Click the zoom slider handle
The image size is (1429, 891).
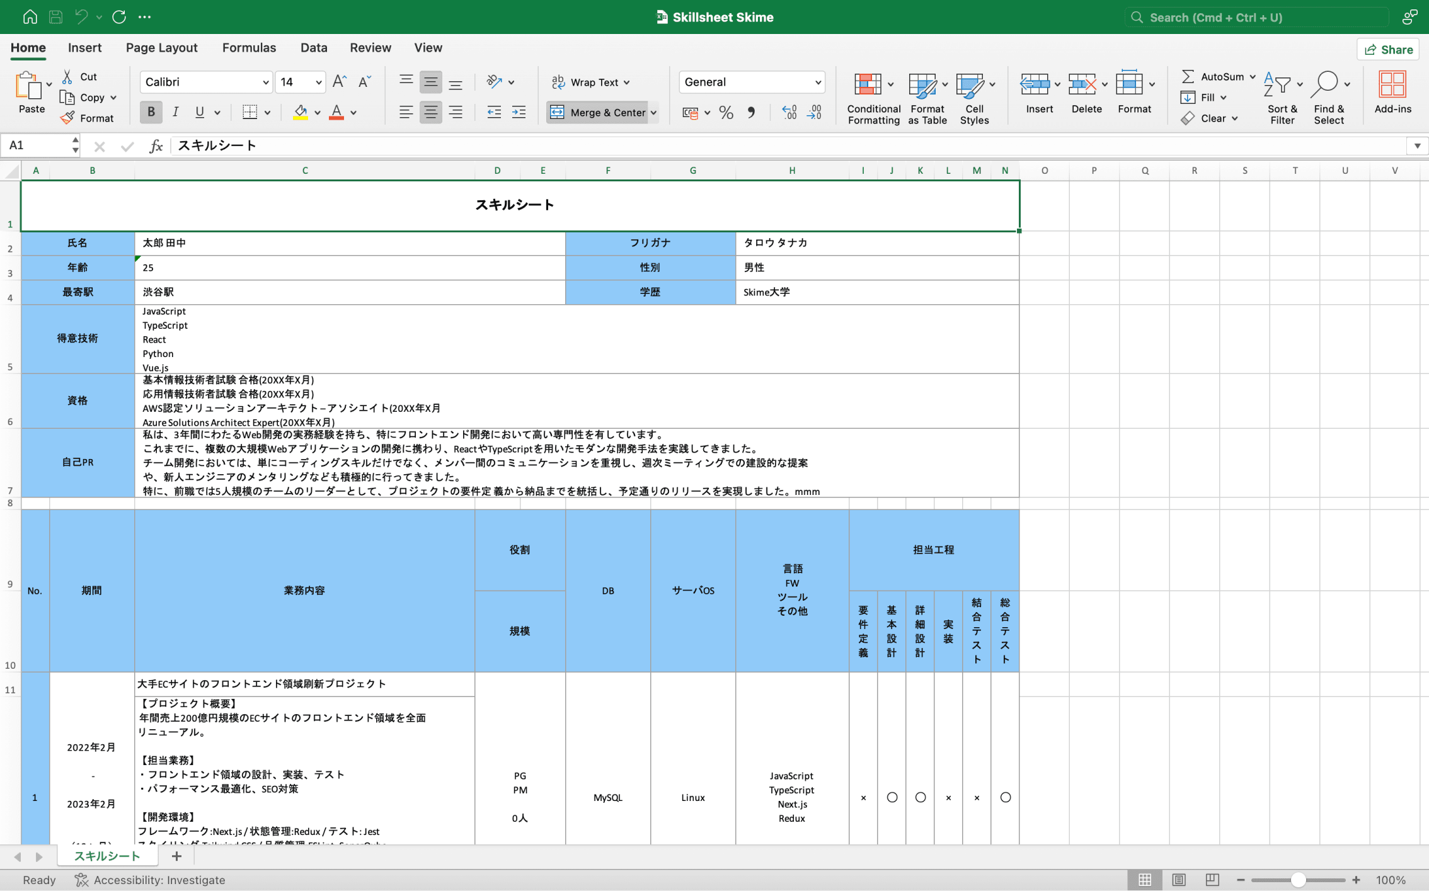1297,880
